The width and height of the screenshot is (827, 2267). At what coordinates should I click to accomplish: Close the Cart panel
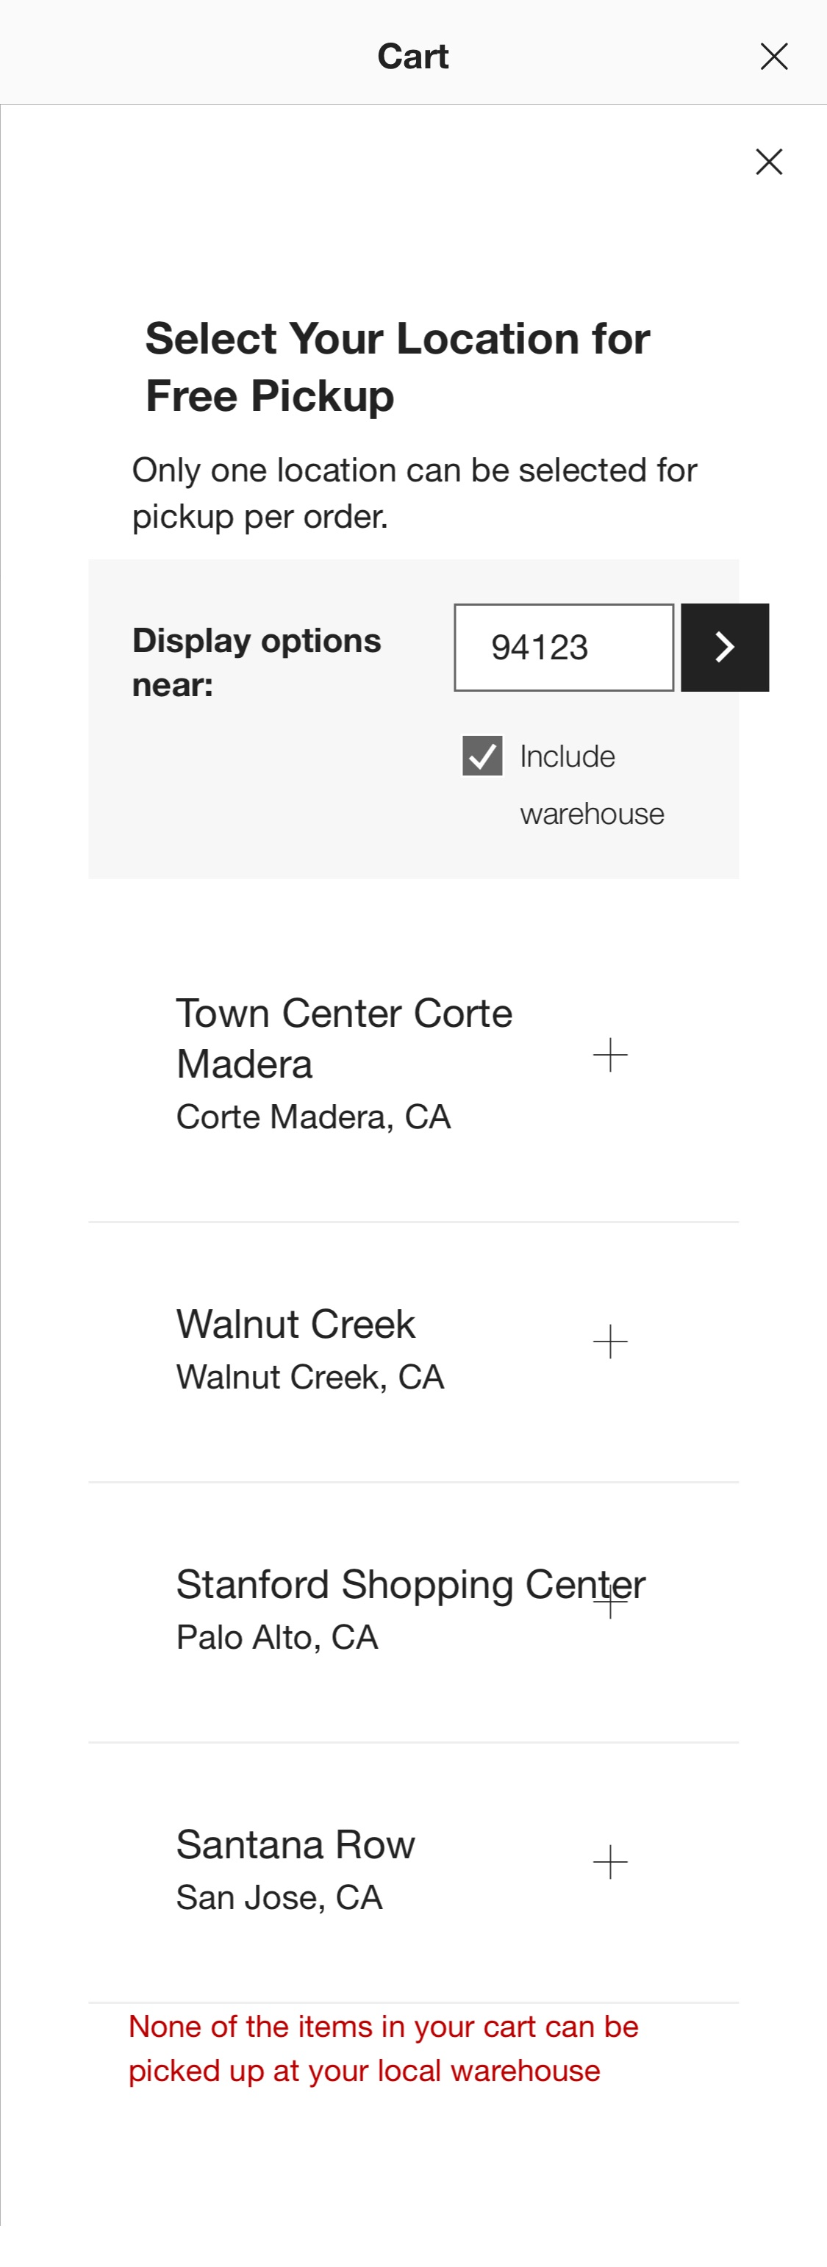[x=773, y=57]
